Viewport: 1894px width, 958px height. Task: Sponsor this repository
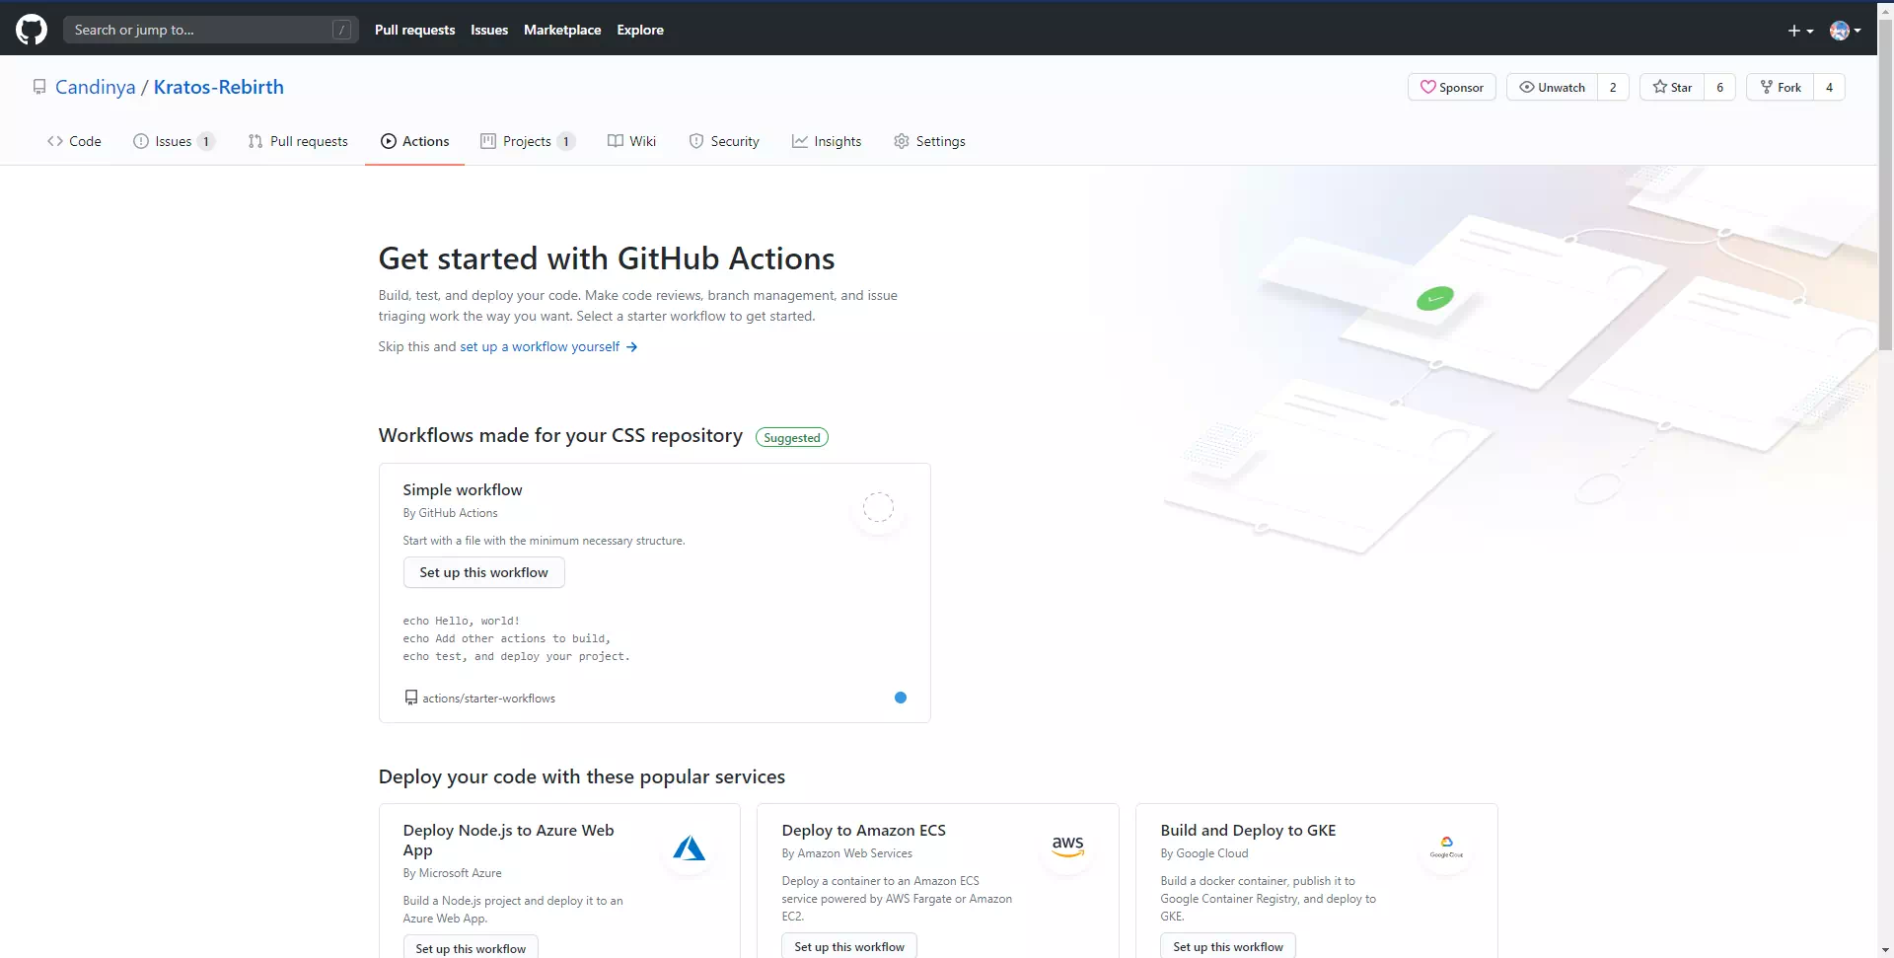coord(1452,87)
